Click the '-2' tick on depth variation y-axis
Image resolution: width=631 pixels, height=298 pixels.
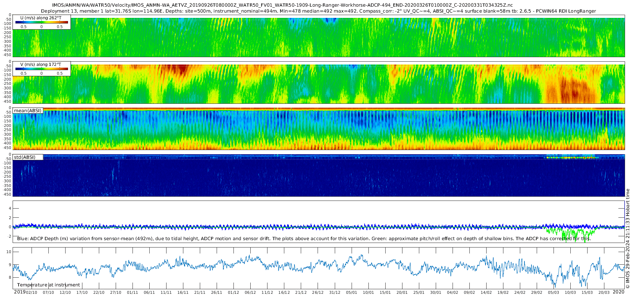(x=9, y=236)
